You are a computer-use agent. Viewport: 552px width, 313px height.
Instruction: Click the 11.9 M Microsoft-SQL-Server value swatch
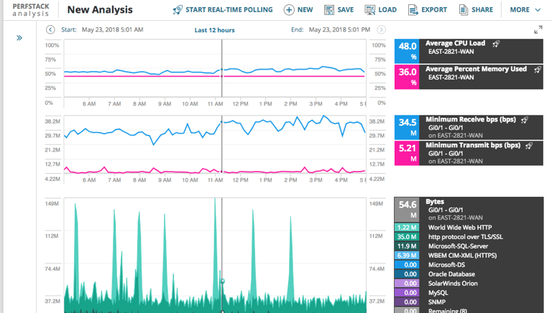[x=407, y=246]
